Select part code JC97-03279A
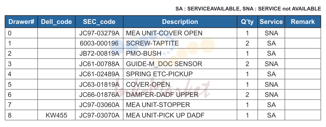The height and width of the screenshot is (127, 326). [x=99, y=33]
